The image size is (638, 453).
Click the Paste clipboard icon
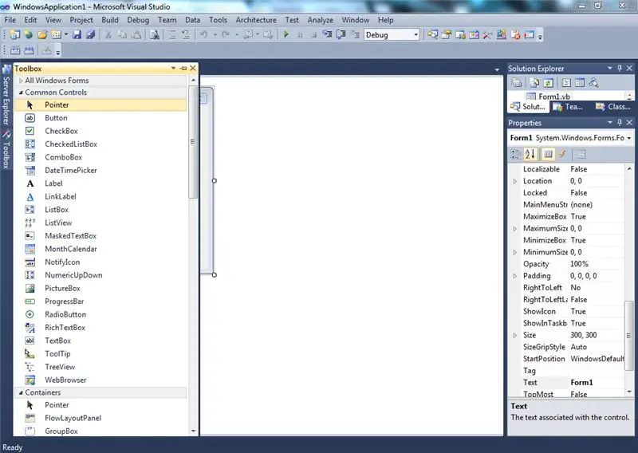[x=136, y=35]
